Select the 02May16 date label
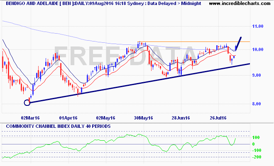 pyautogui.click(x=107, y=117)
